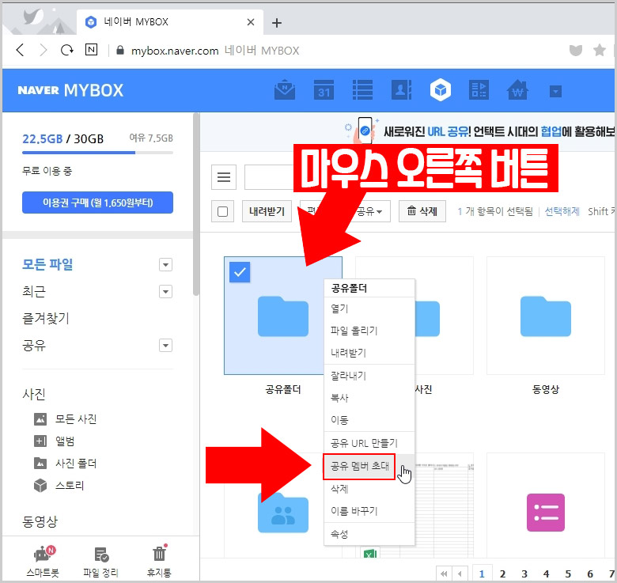Select 모든 파일 in sidebar
The width and height of the screenshot is (617, 583).
point(47,264)
